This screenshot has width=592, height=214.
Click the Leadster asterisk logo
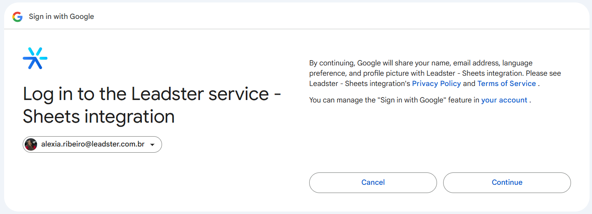(x=35, y=58)
